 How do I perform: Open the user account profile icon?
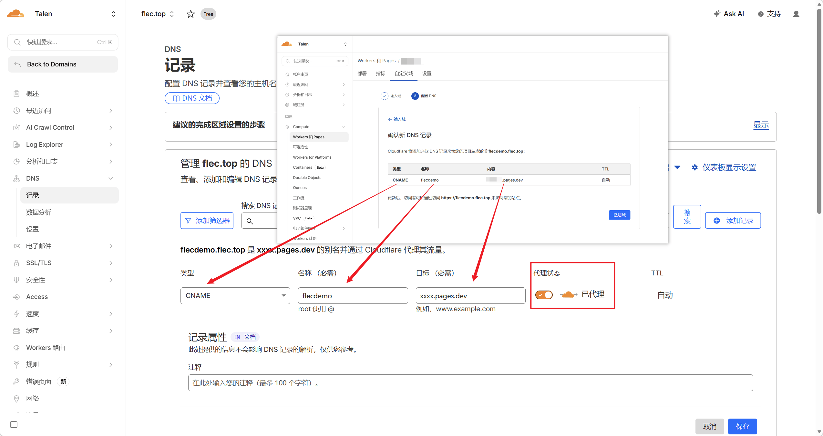pyautogui.click(x=796, y=14)
